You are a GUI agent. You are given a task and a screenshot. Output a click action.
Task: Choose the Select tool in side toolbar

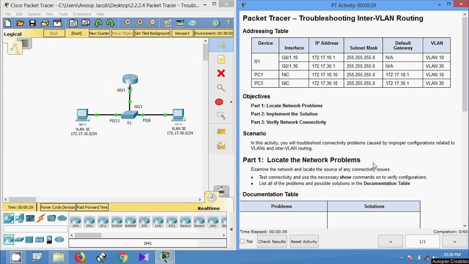[x=221, y=45]
